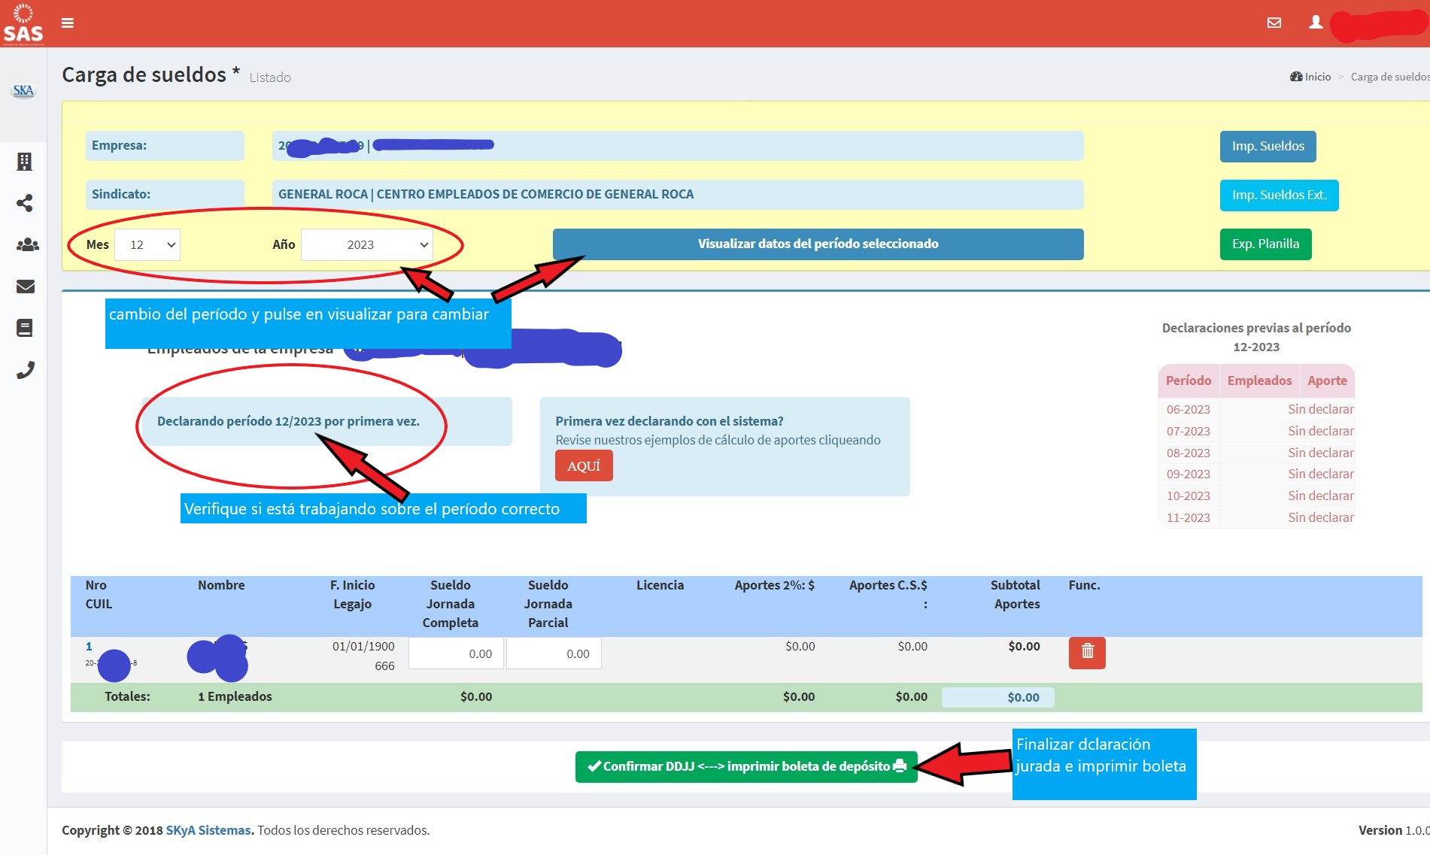Click the envelope icon in sidebar
This screenshot has height=855, width=1430.
click(26, 287)
